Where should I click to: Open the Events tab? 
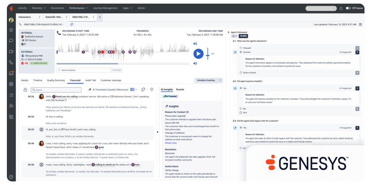coord(180,89)
